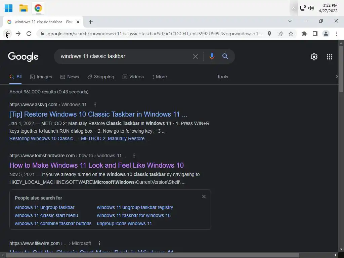Close the windows 11 classic taskbar tab
344x258 pixels.
(78, 22)
